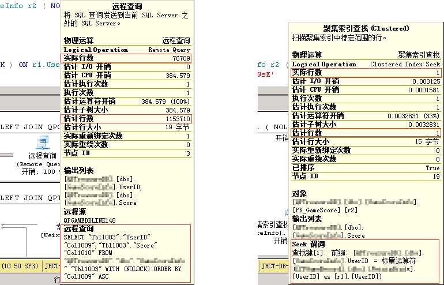Click the 实际重新绑定次数 1 row in remote query tooltip
Image resolution: width=444 pixels, height=285 pixels.
click(x=127, y=136)
